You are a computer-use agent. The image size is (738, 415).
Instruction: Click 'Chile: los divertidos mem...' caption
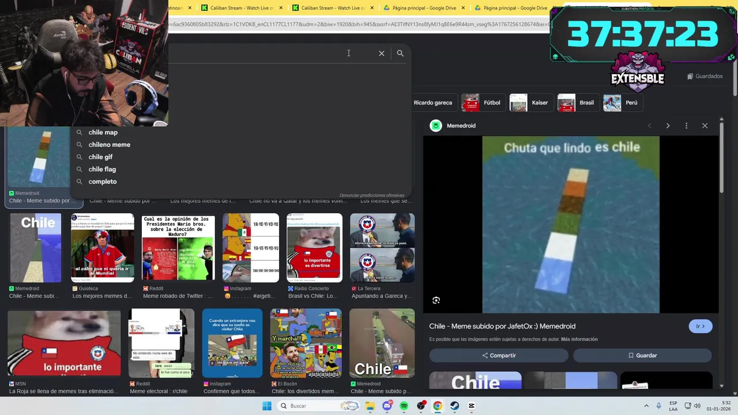click(305, 391)
